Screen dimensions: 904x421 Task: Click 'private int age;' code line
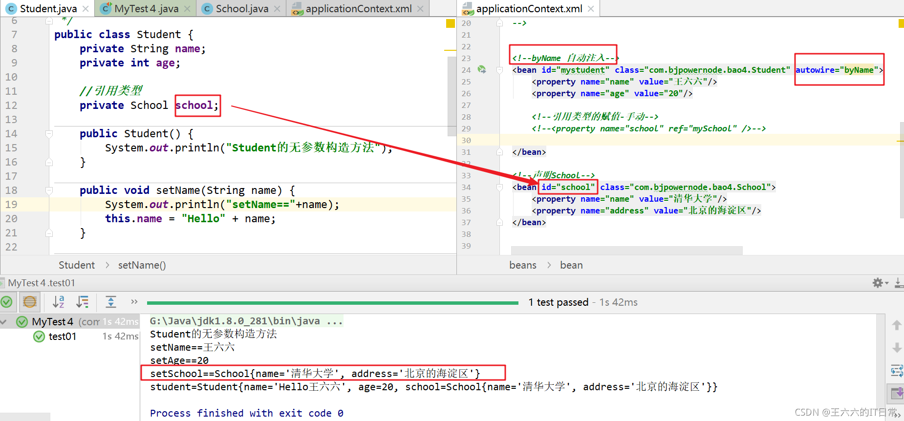tap(130, 63)
